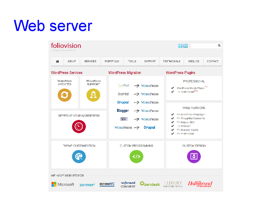
Task: Open the Support menu item
Action: (150, 61)
